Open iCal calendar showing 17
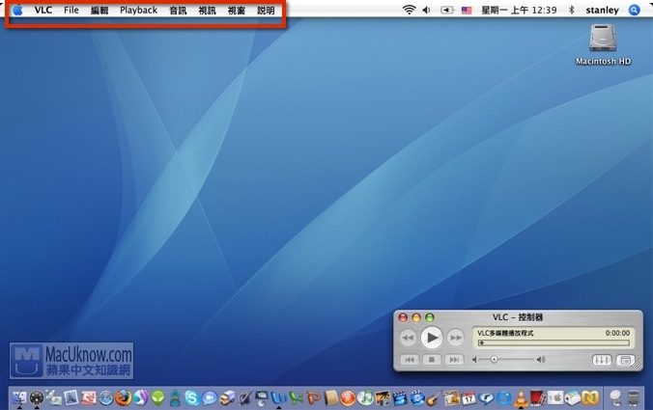The image size is (653, 410). point(468,398)
